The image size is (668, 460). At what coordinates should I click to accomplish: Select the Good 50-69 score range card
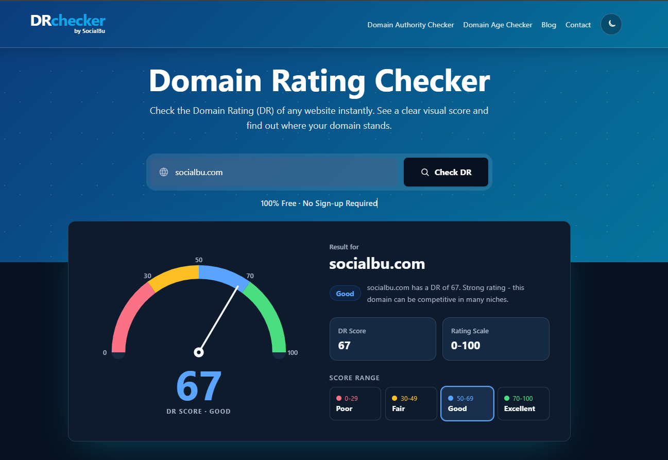tap(467, 403)
